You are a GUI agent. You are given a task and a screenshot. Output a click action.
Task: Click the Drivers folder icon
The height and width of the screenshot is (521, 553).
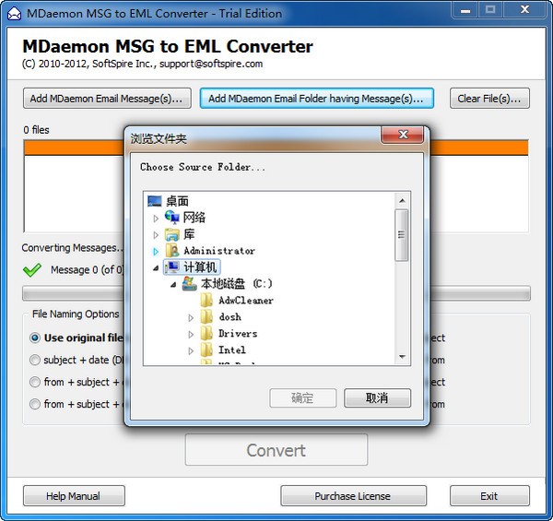pos(206,333)
